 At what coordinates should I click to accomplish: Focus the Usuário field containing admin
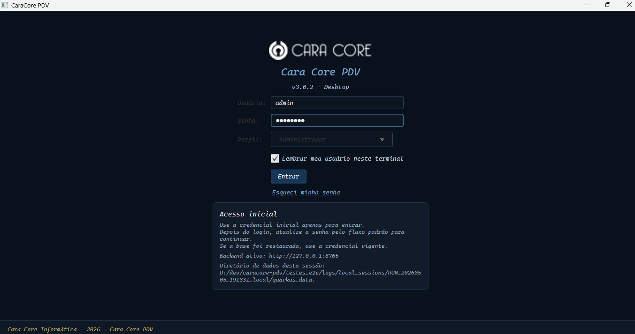(337, 103)
